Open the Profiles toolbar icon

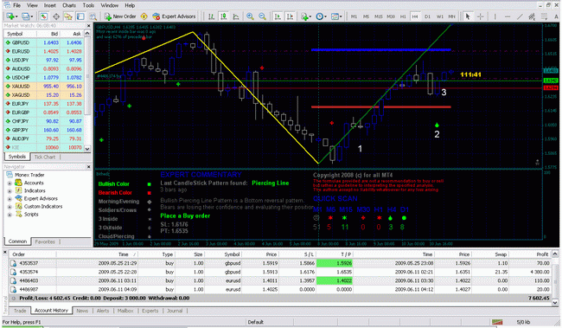(25, 16)
